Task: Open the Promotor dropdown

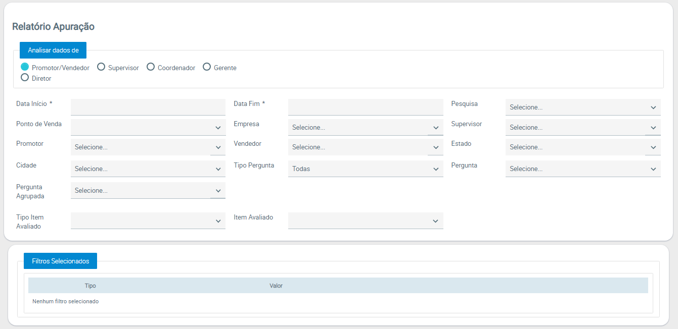Action: [148, 147]
